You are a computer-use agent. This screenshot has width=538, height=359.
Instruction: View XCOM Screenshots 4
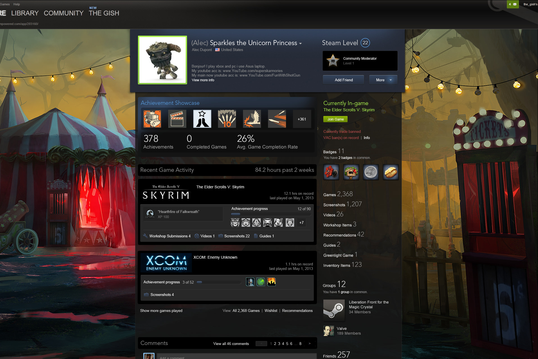coord(162,295)
